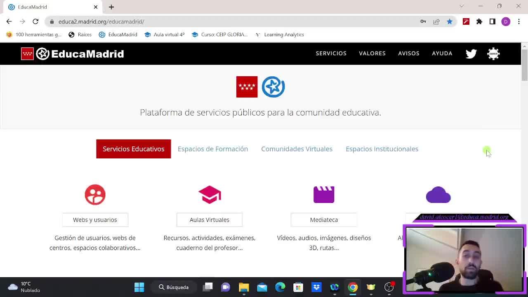
Task: Open the Chrome three-dot menu
Action: pyautogui.click(x=519, y=21)
